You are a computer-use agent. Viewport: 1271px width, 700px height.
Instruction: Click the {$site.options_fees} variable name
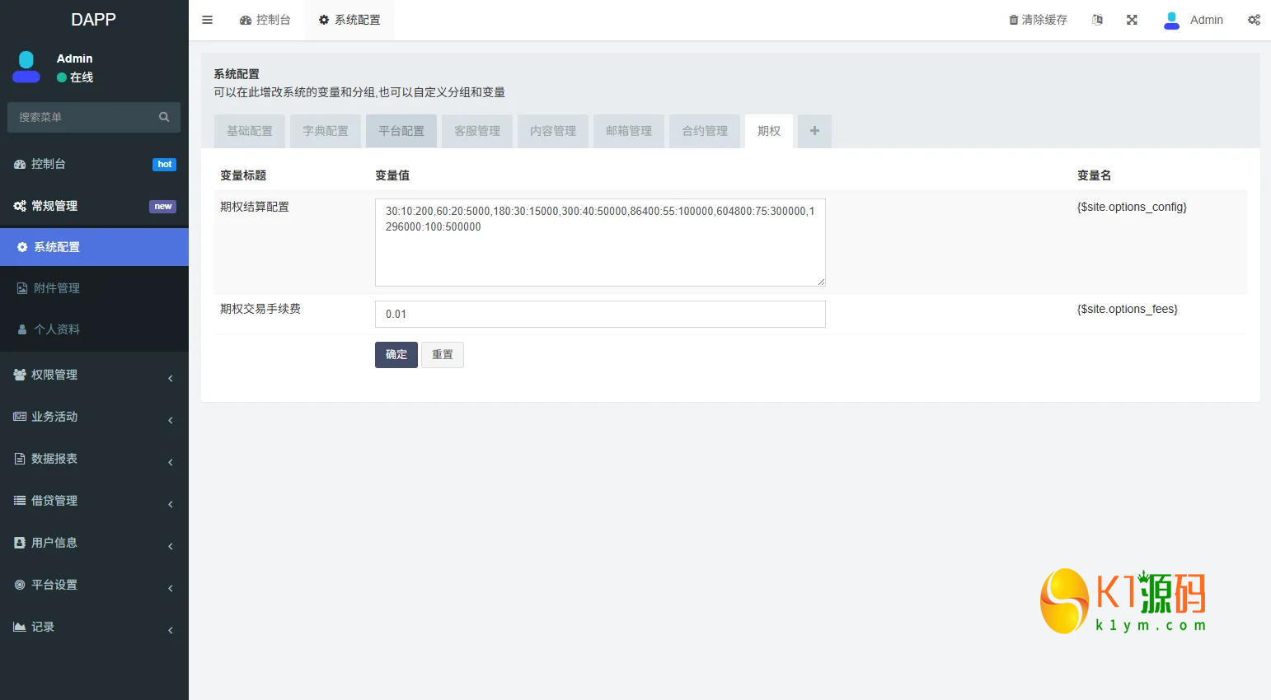[x=1128, y=309]
